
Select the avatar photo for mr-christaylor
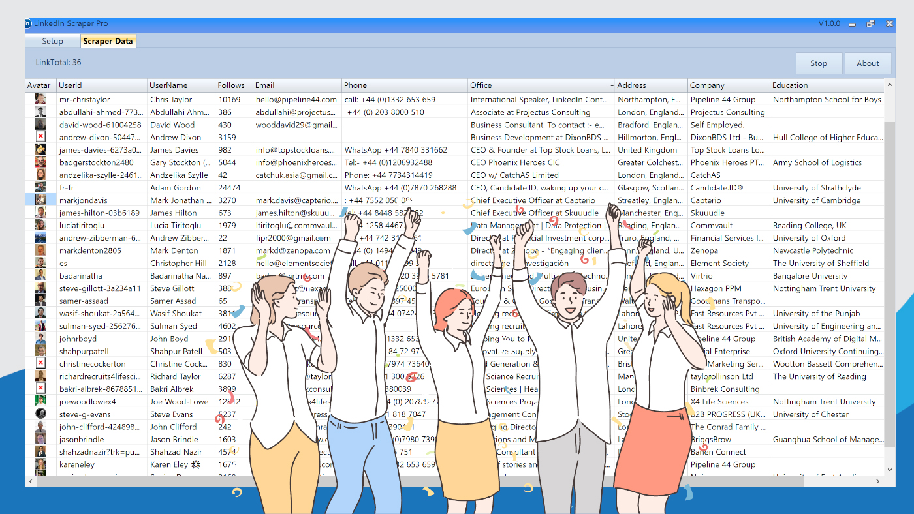40,99
